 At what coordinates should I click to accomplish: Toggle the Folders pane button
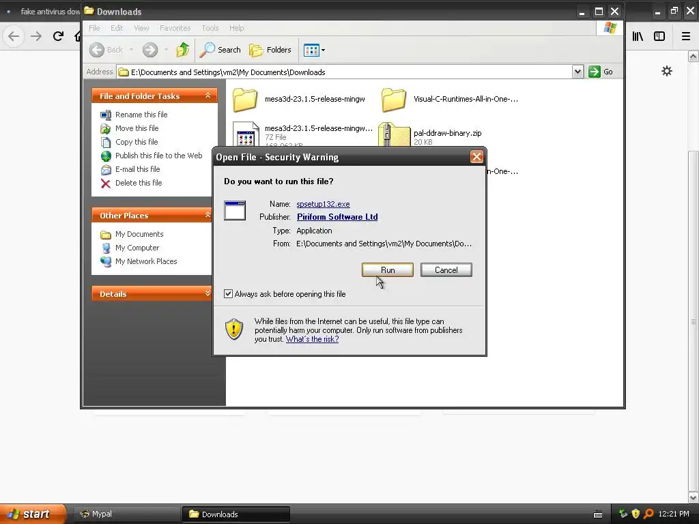coord(270,50)
